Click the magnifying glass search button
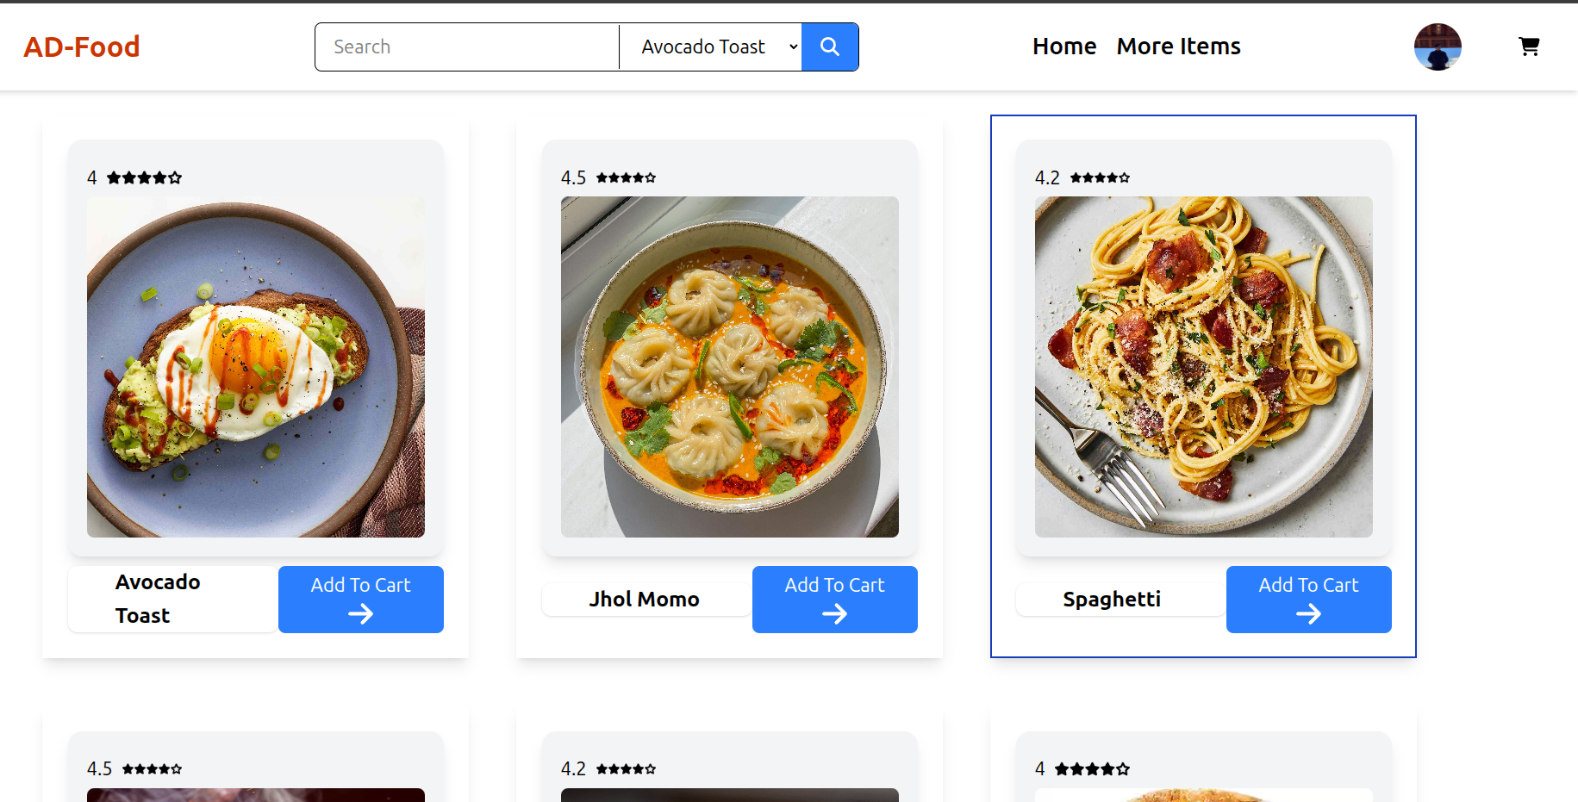This screenshot has width=1578, height=802. tap(829, 47)
